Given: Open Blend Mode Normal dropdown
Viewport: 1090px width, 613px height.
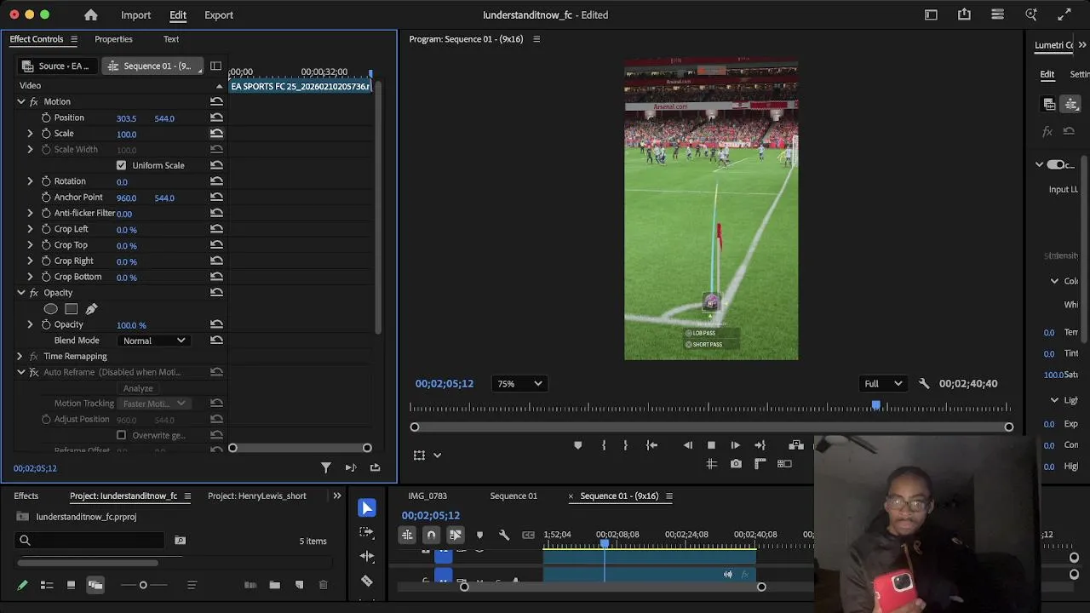Looking at the screenshot, I should pyautogui.click(x=154, y=341).
